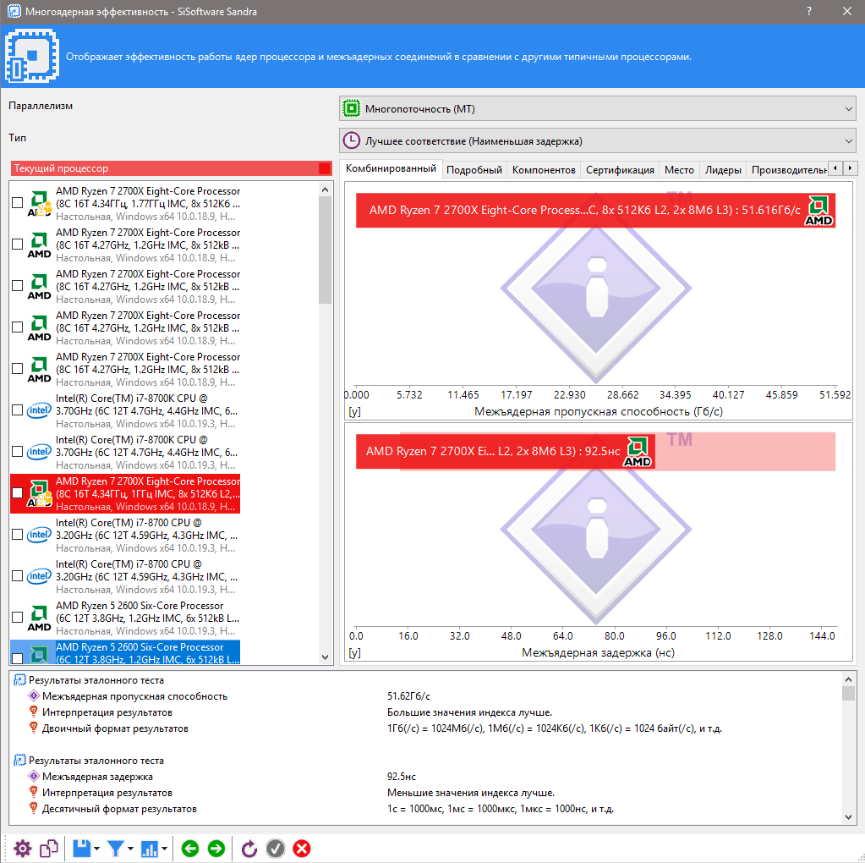Click results panel scrollbar up arrow
Viewport: 865px width, 863px height.
(848, 679)
